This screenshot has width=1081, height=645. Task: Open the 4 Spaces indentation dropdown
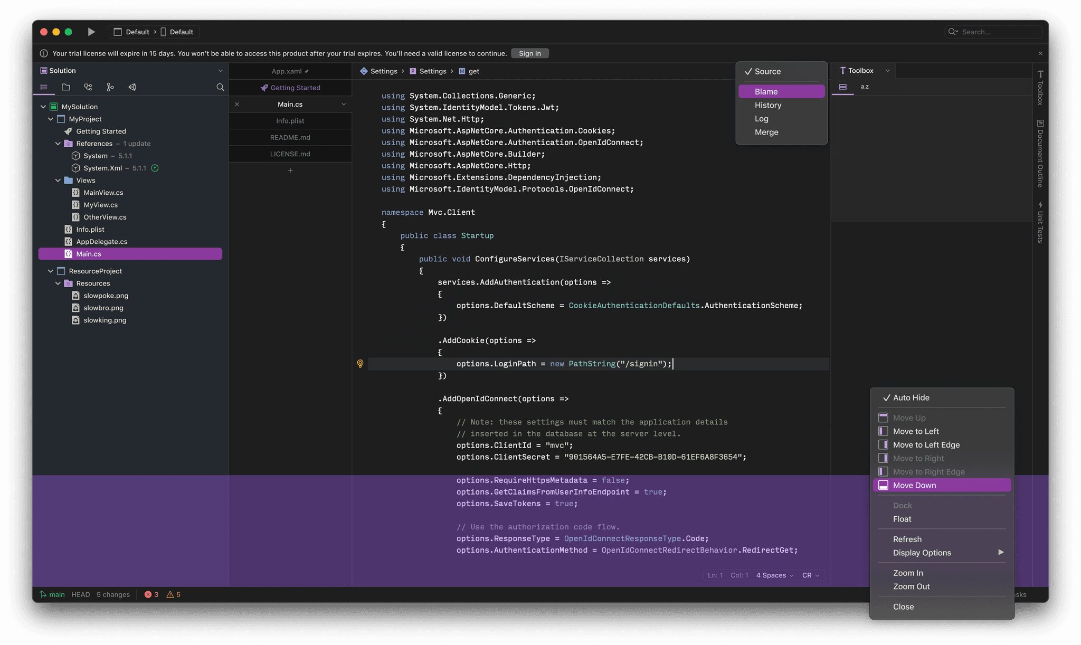click(x=774, y=575)
